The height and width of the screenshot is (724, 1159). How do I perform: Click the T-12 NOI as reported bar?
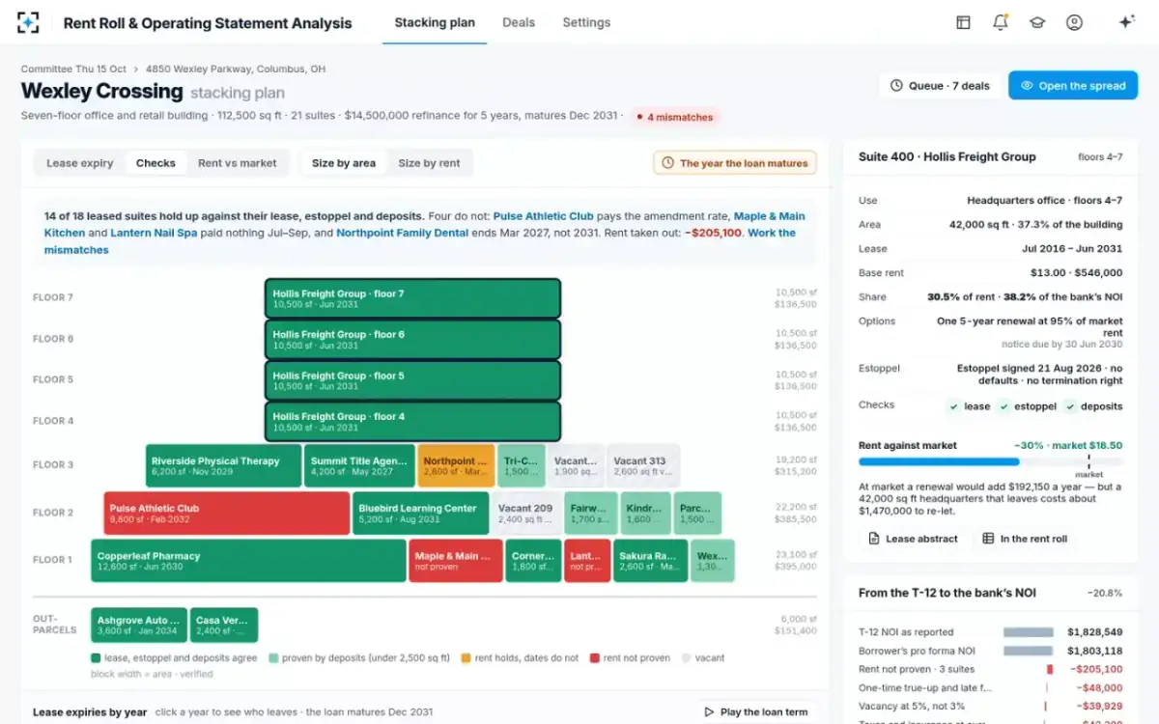click(1028, 631)
